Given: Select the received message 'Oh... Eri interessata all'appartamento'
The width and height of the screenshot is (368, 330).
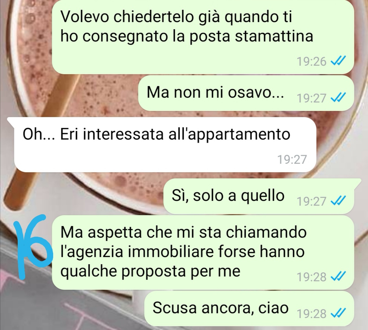Looking at the screenshot, I should click(x=162, y=144).
